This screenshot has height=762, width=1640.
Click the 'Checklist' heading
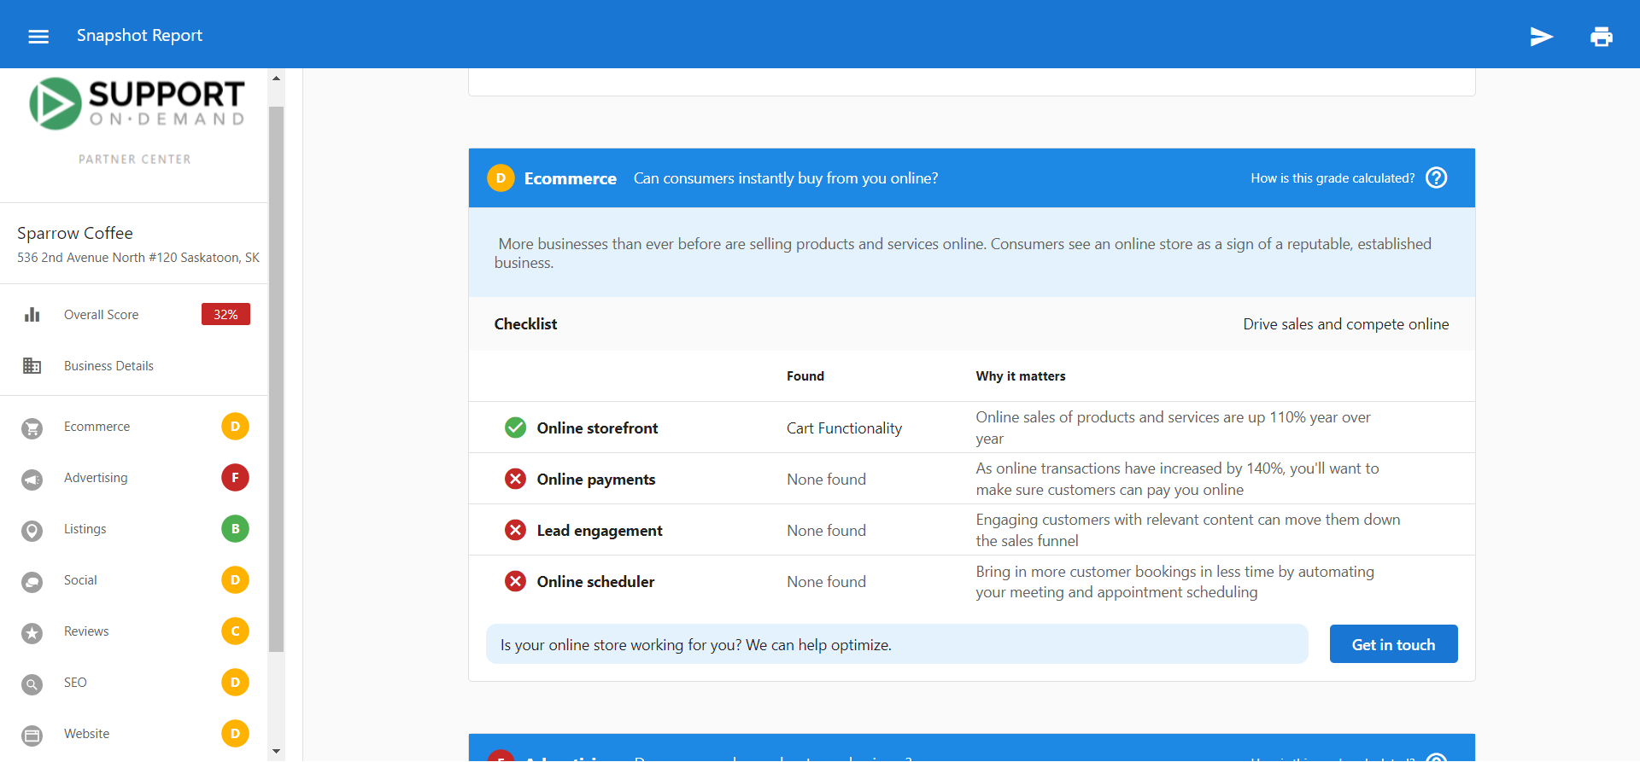click(525, 324)
